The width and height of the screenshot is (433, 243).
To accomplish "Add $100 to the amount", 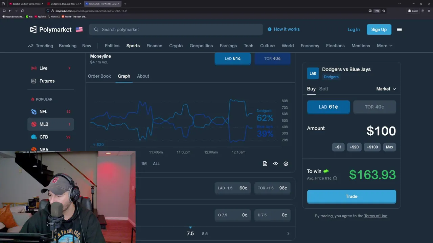I will tap(372, 147).
